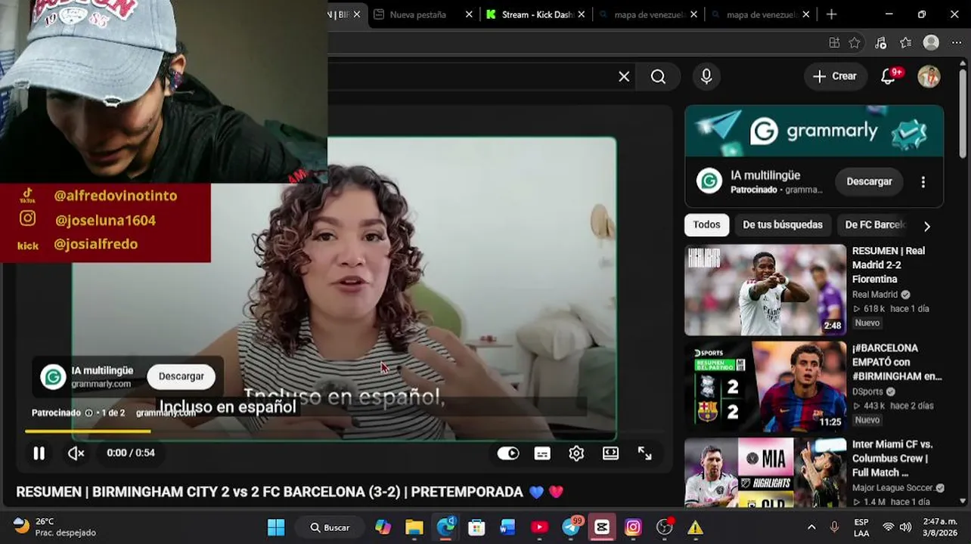Select the De FC Barcelona chip

point(875,224)
